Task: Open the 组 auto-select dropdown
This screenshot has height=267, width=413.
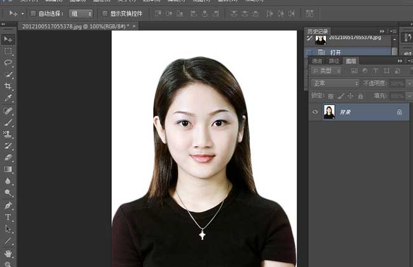Action: tap(81, 13)
